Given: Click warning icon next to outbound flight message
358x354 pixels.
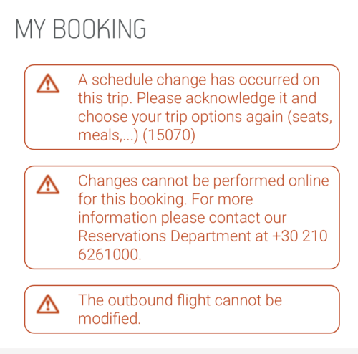Looking at the screenshot, I should point(48,304).
